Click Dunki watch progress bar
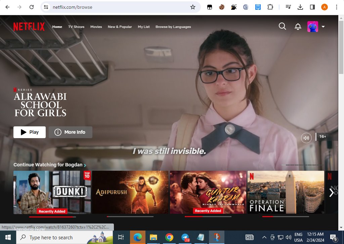 click(x=52, y=217)
